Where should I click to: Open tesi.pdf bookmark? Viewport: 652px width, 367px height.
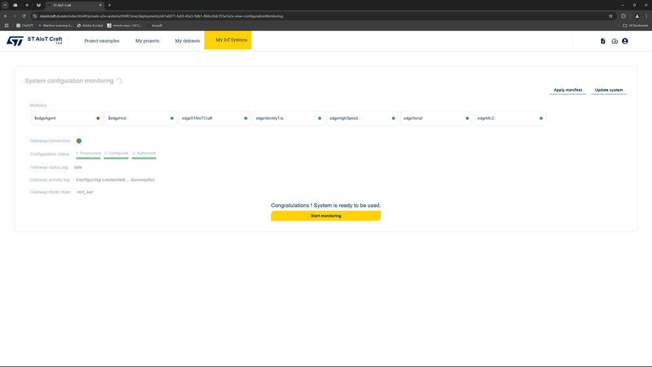154,25
